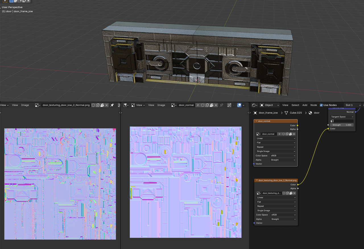Click the Object shader type button

(x=270, y=105)
